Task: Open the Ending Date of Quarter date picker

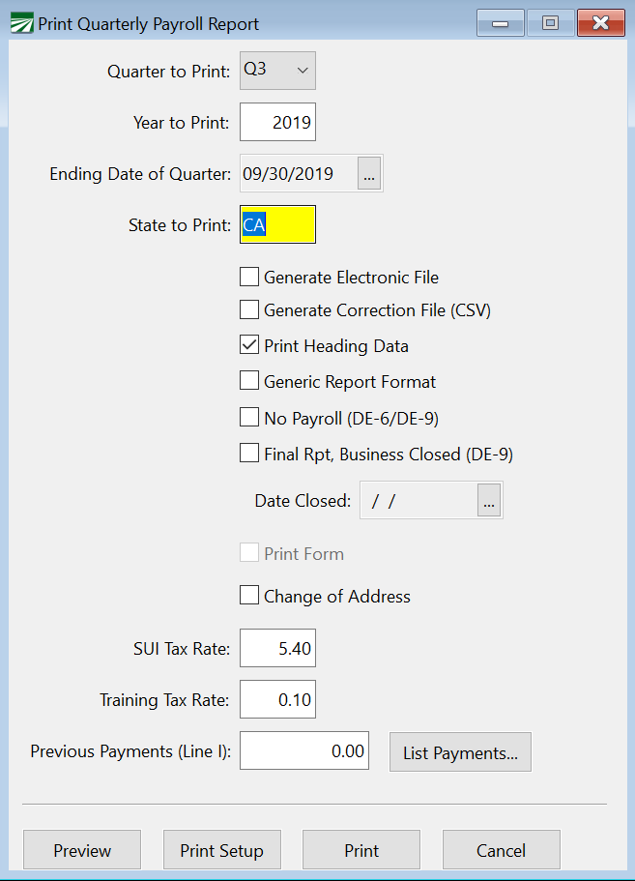Action: click(x=369, y=174)
